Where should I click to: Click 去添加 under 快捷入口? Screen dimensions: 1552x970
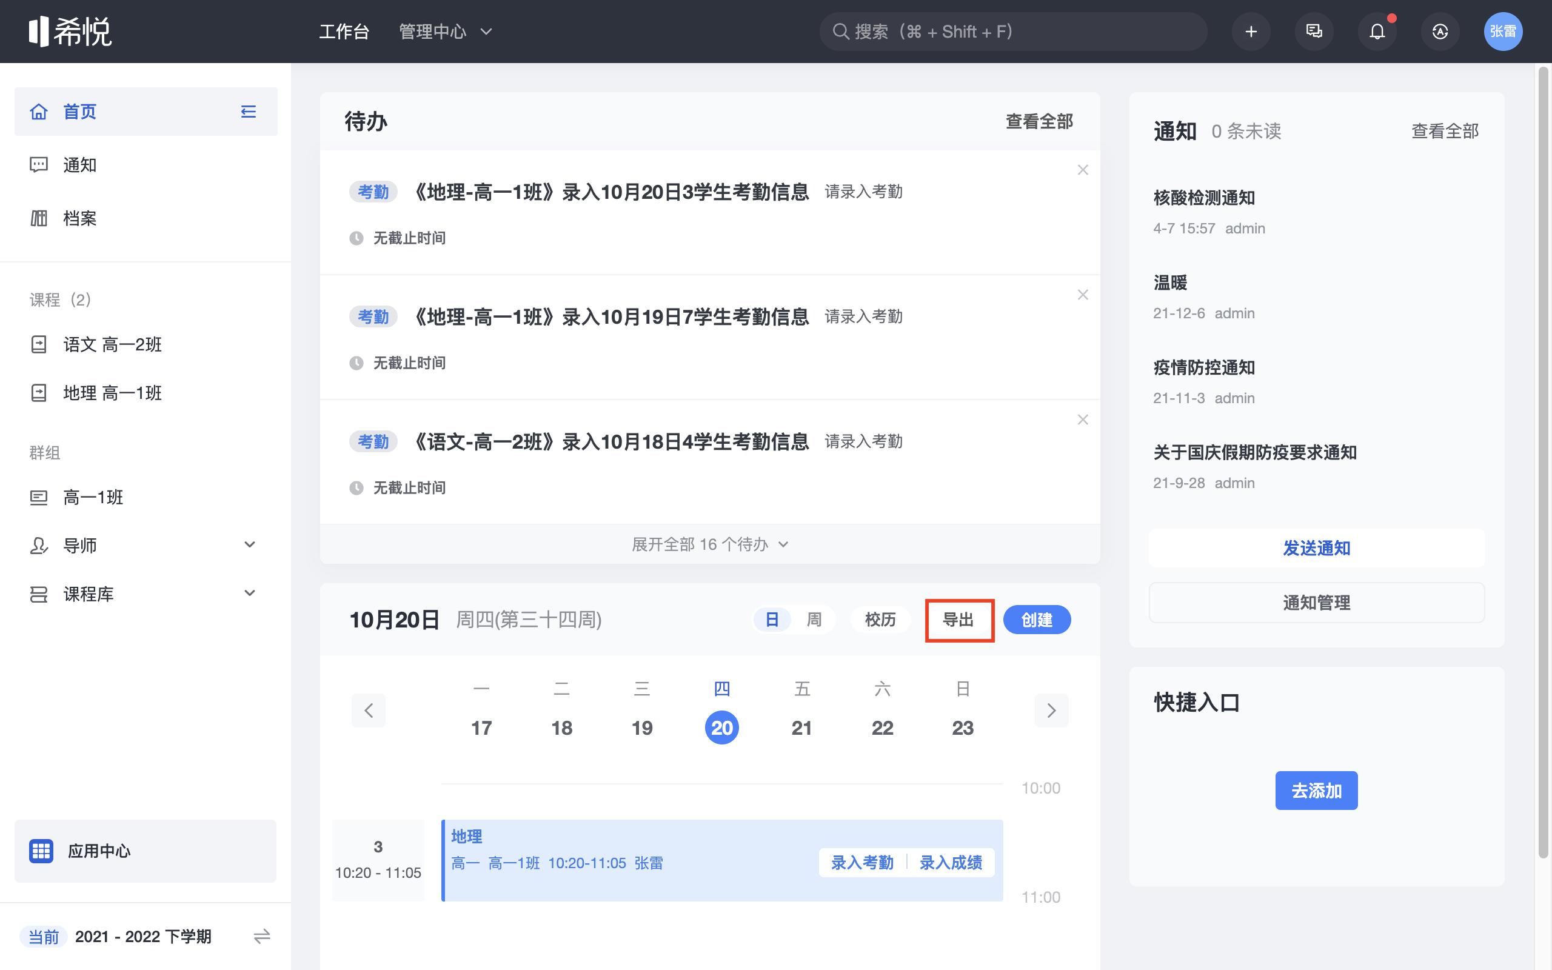point(1316,791)
